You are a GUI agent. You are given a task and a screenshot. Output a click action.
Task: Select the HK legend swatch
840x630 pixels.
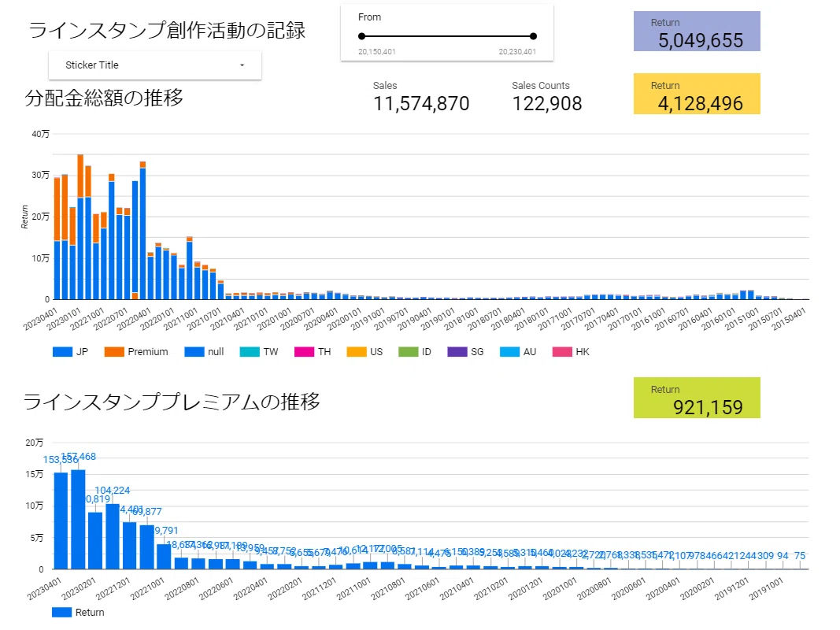562,352
